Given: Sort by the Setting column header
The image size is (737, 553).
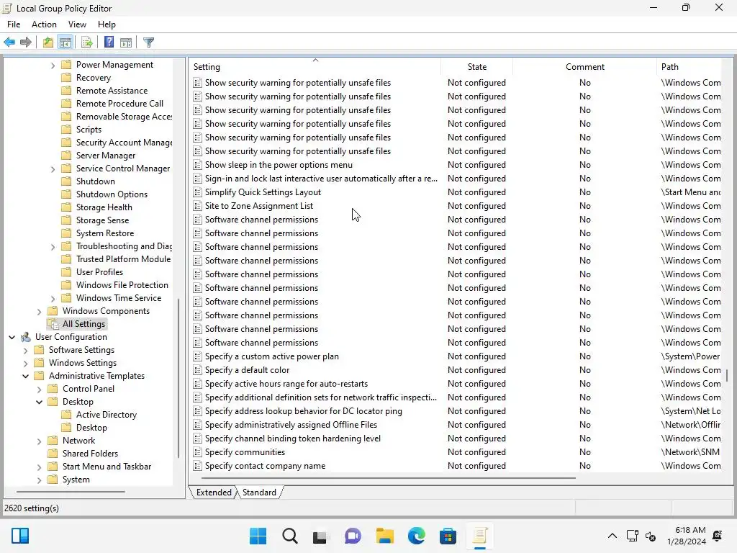Looking at the screenshot, I should tap(315, 67).
